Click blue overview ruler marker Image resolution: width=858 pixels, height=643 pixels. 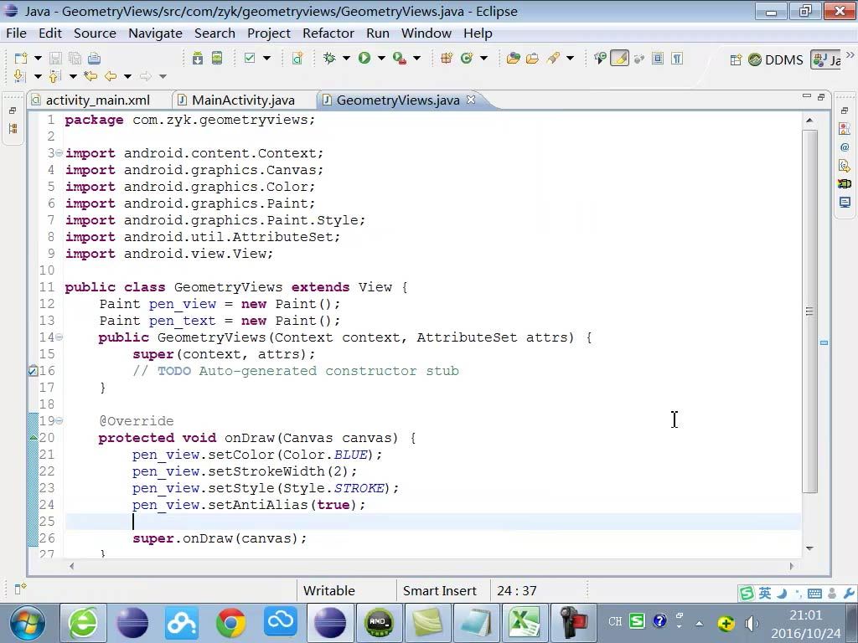click(x=824, y=342)
